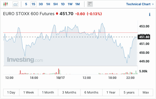This screenshot has width=156, height=99.
Task: Click the Investing.com watermark logo
Action: pyautogui.click(x=25, y=60)
